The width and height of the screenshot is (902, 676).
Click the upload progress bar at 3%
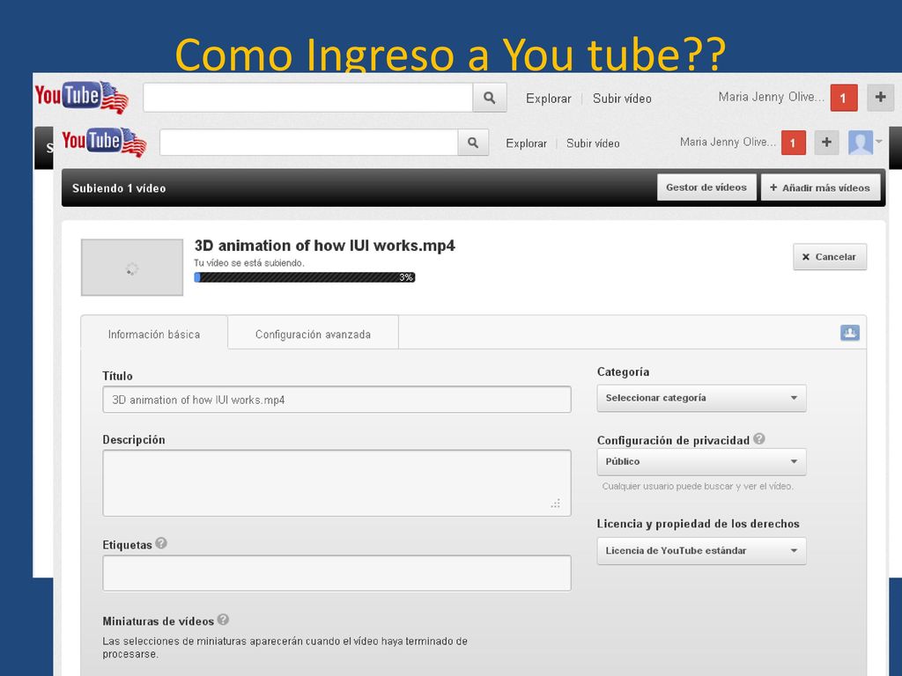304,277
